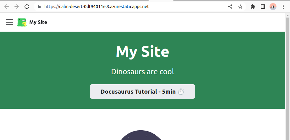Select the large My Site hero heading
The height and width of the screenshot is (140, 290).
click(142, 52)
